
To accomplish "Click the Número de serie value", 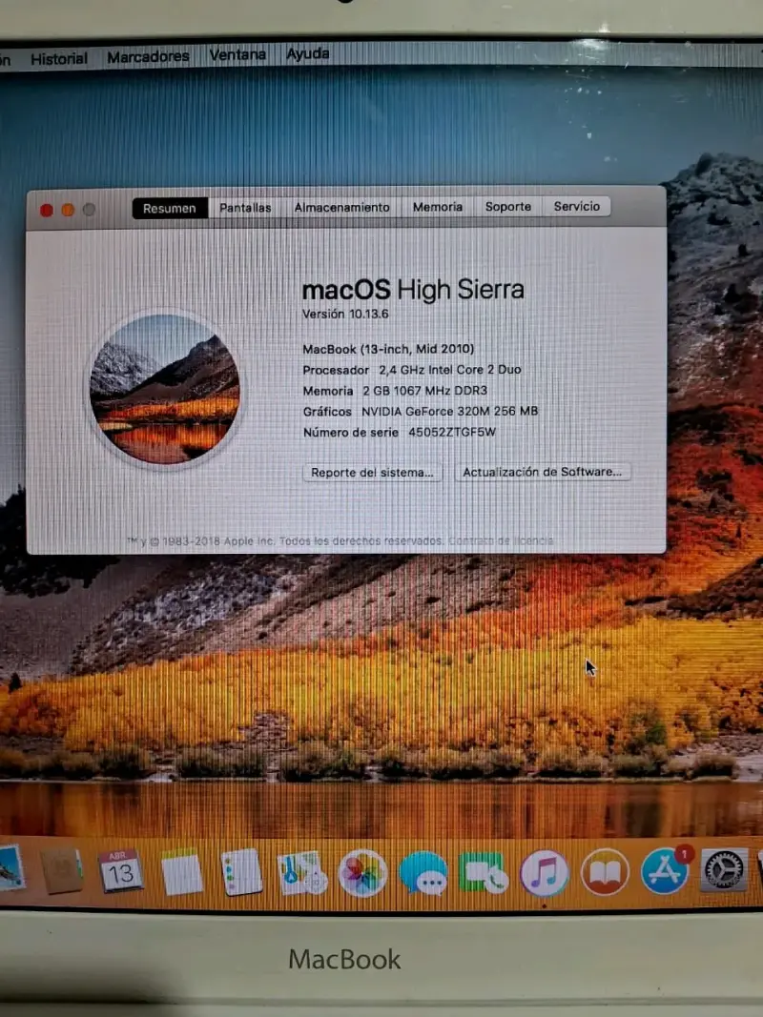I will (x=452, y=432).
